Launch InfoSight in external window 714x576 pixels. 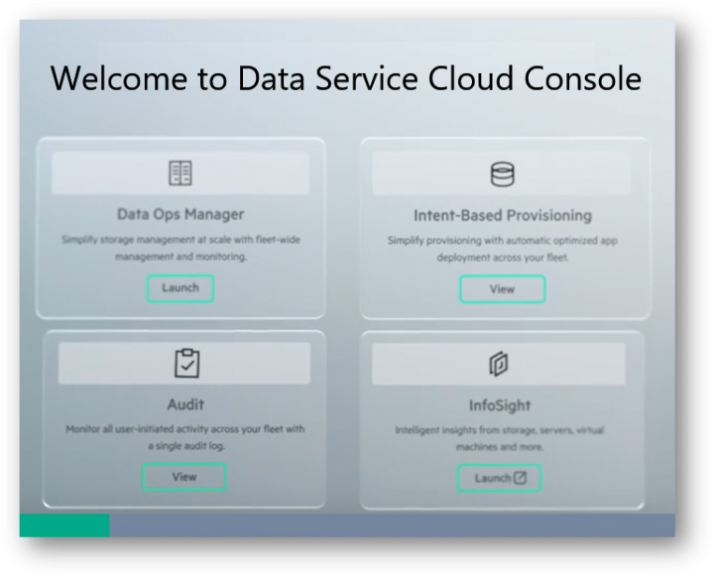click(x=500, y=478)
